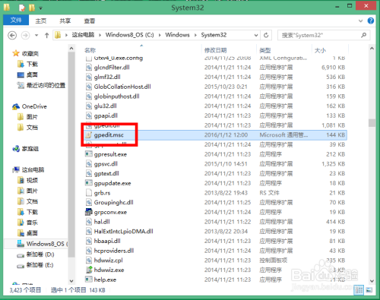Select grb.rs file icon
Image resolution: width=380 pixels, height=300 pixels.
pos(88,193)
